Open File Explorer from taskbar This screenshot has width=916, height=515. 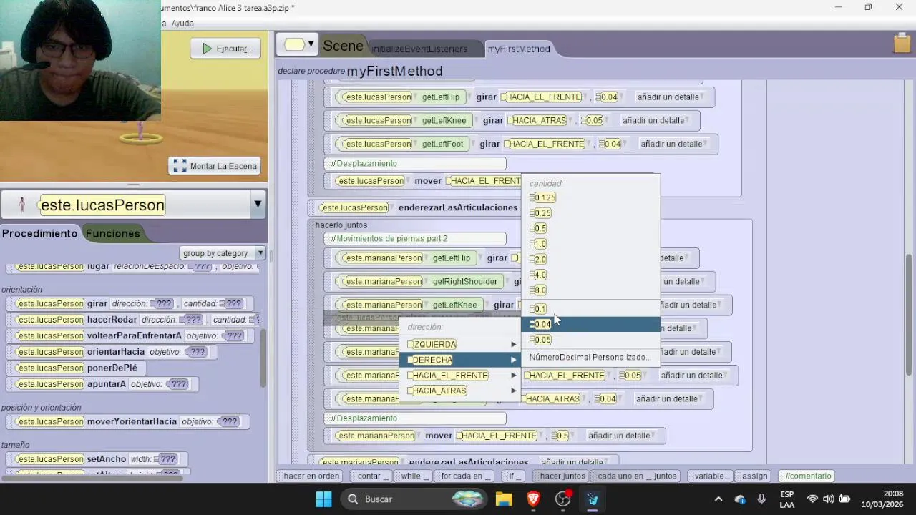tap(504, 499)
